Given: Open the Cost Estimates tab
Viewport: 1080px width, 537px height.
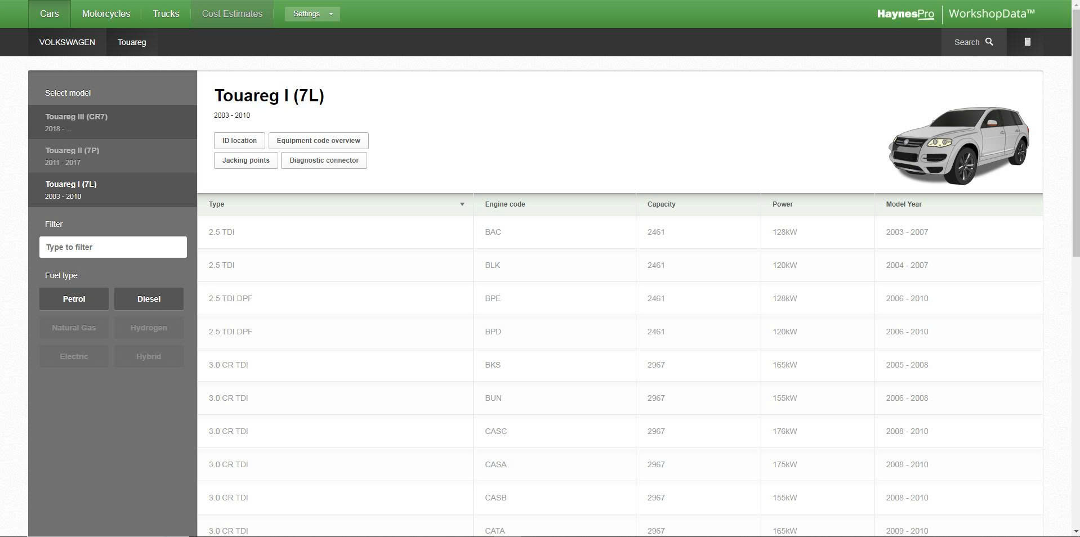Looking at the screenshot, I should (232, 14).
